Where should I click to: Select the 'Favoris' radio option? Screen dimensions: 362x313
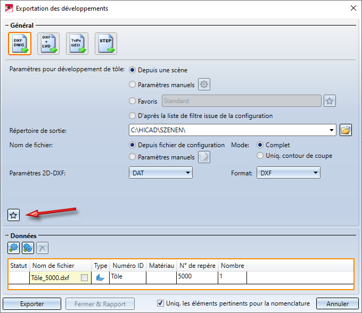coord(132,101)
